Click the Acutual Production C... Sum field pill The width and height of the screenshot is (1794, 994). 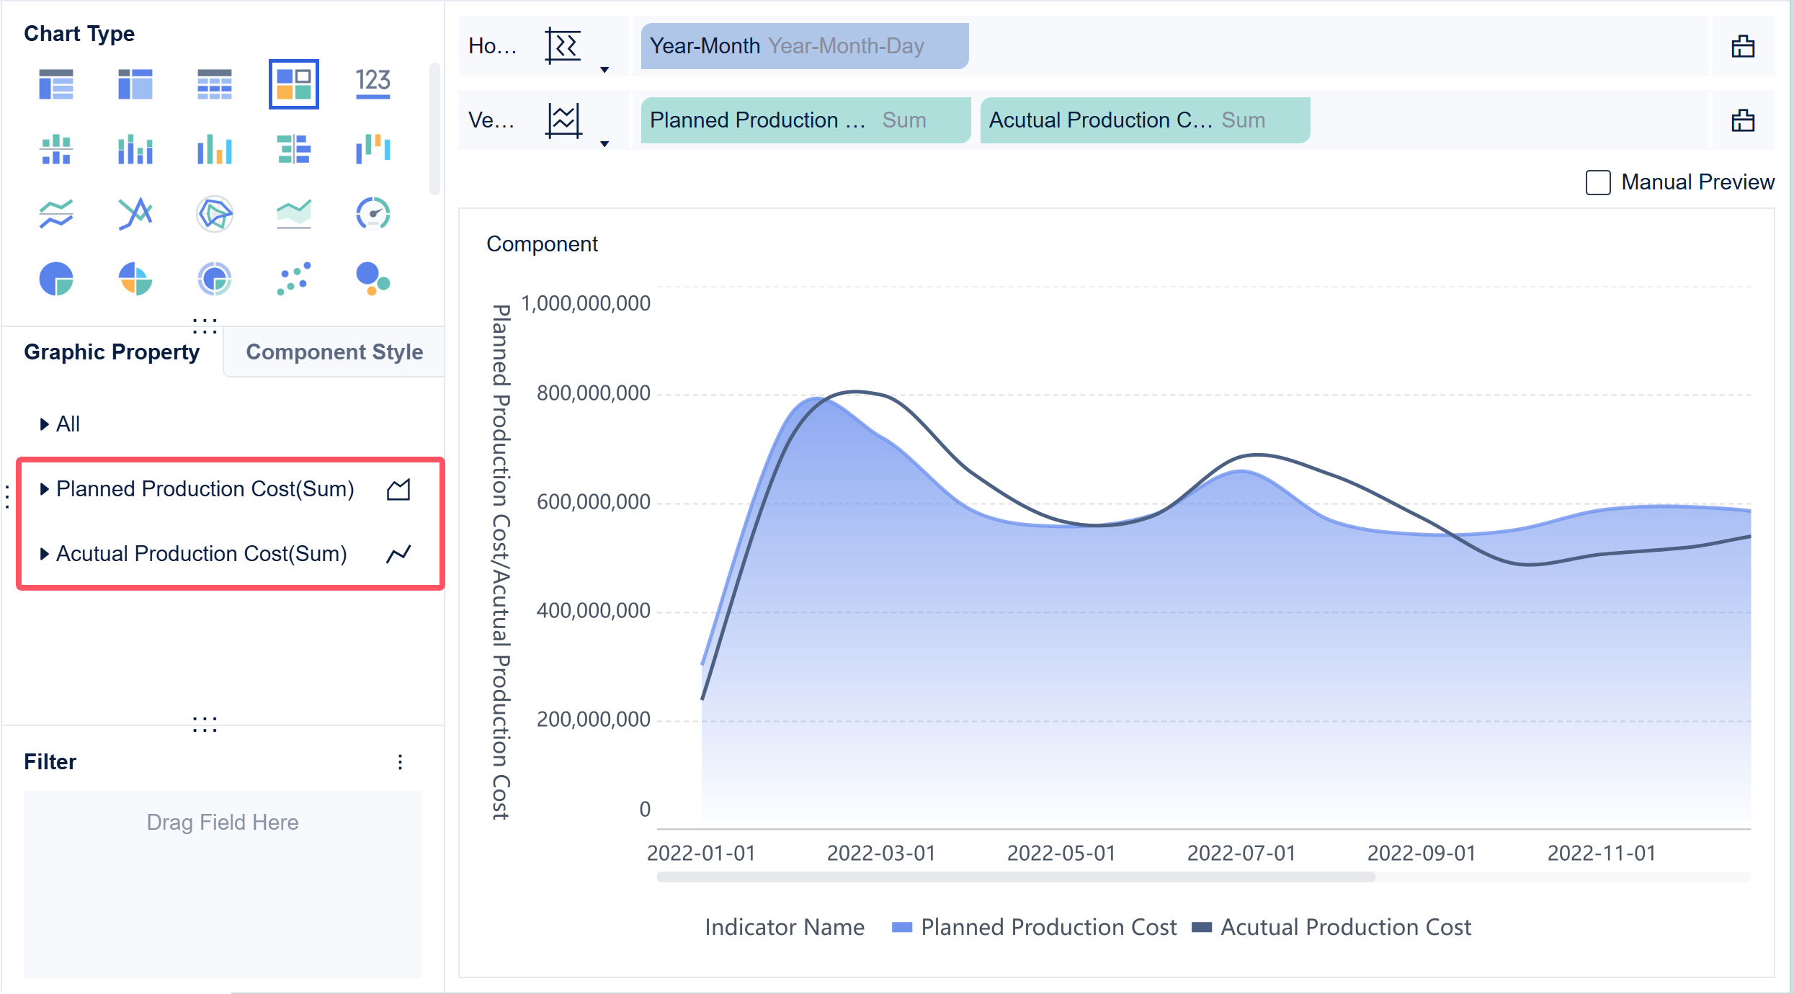[x=1145, y=120]
